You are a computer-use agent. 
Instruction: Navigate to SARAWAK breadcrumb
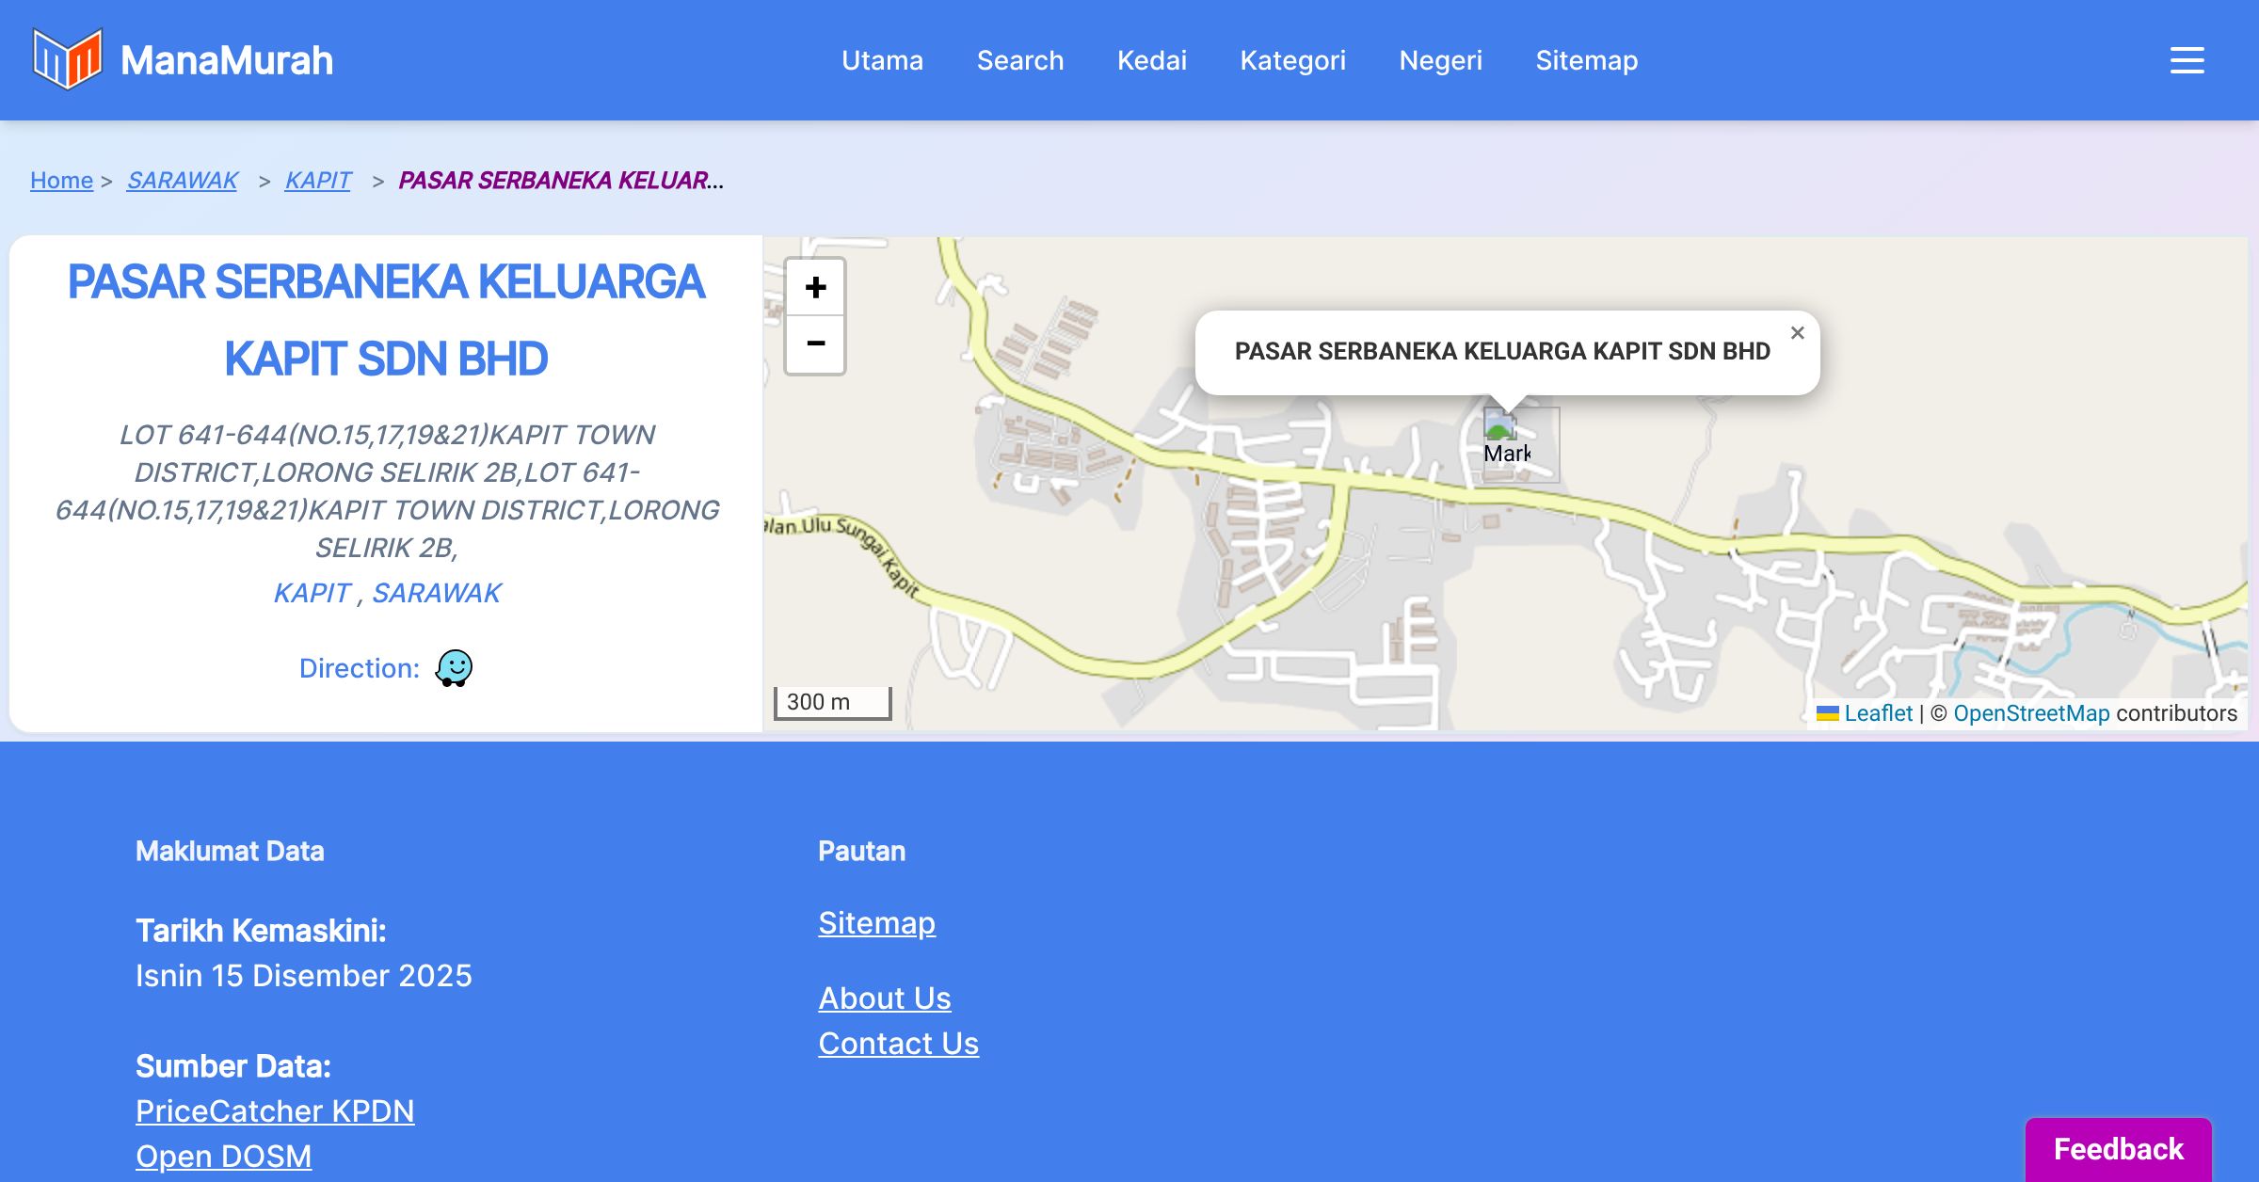(x=183, y=180)
